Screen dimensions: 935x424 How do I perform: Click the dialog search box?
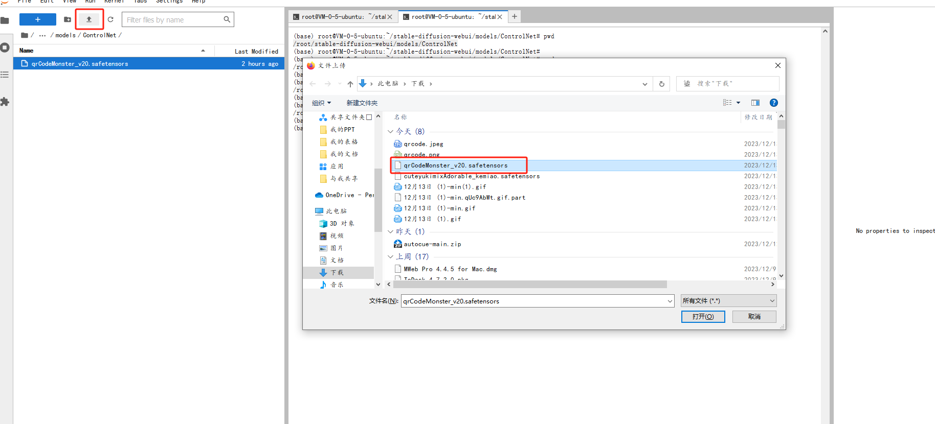pos(727,84)
